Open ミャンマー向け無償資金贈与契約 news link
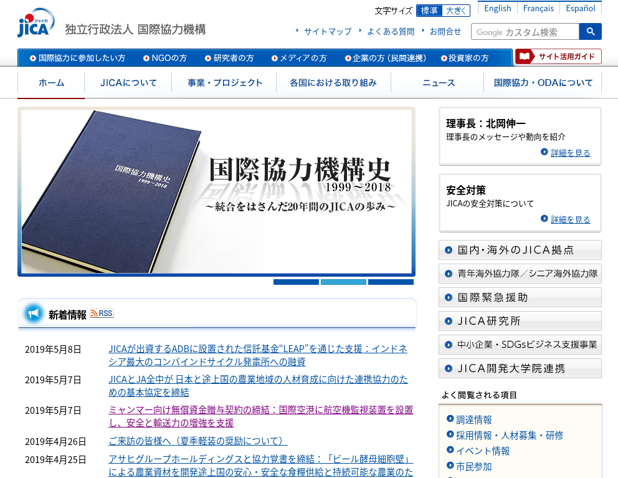This screenshot has height=478, width=618. [260, 416]
